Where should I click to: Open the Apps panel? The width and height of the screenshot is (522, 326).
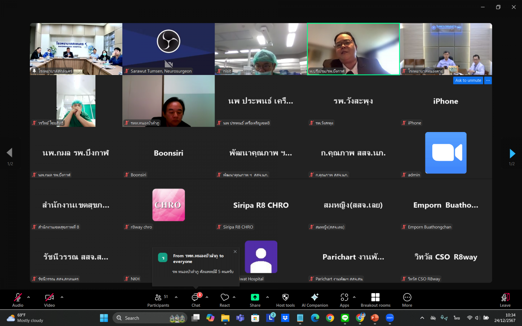345,300
